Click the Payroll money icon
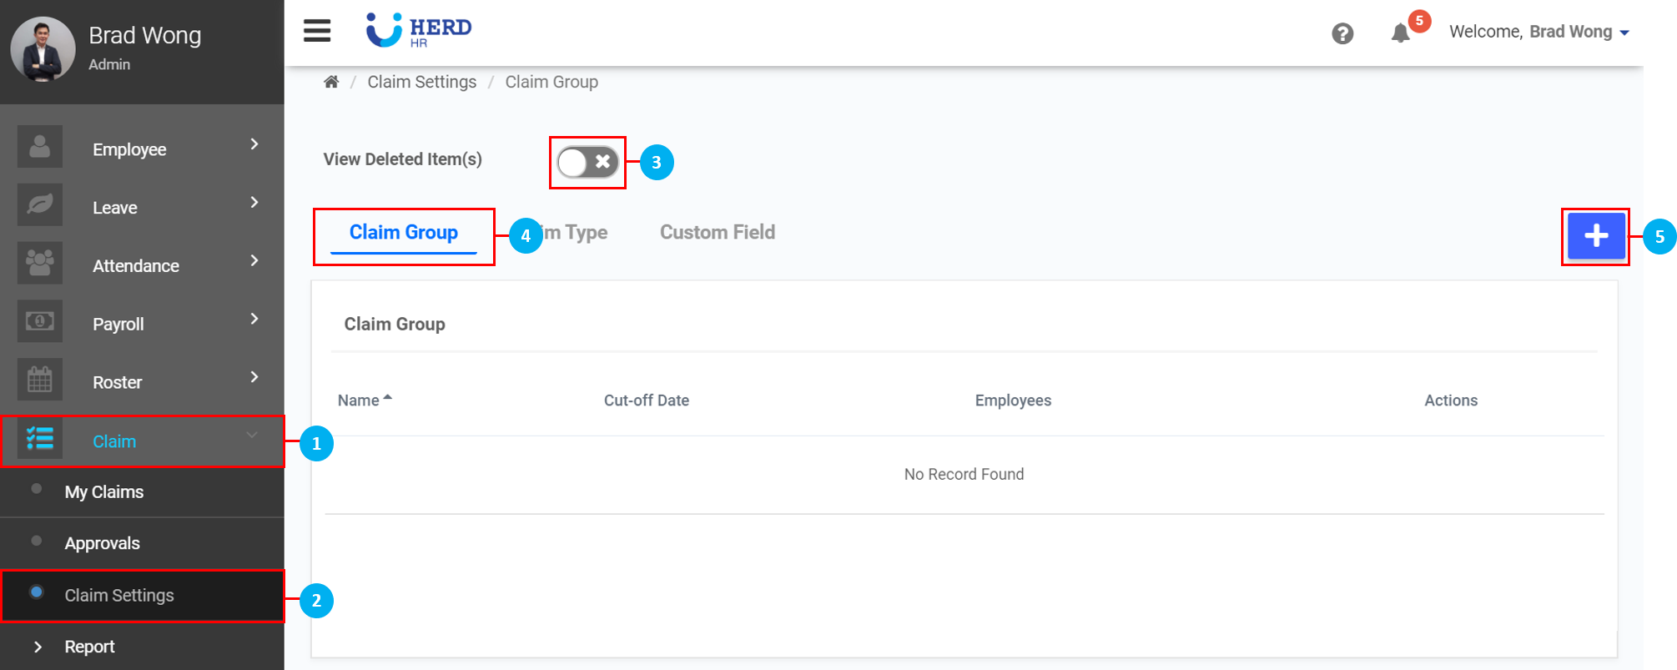Viewport: 1677px width, 670px height. point(40,321)
